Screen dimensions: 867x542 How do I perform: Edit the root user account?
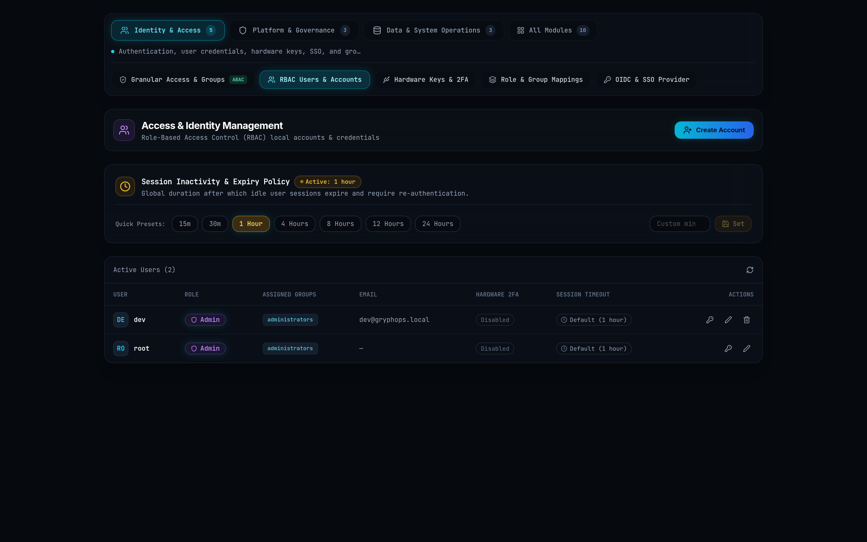(x=747, y=349)
